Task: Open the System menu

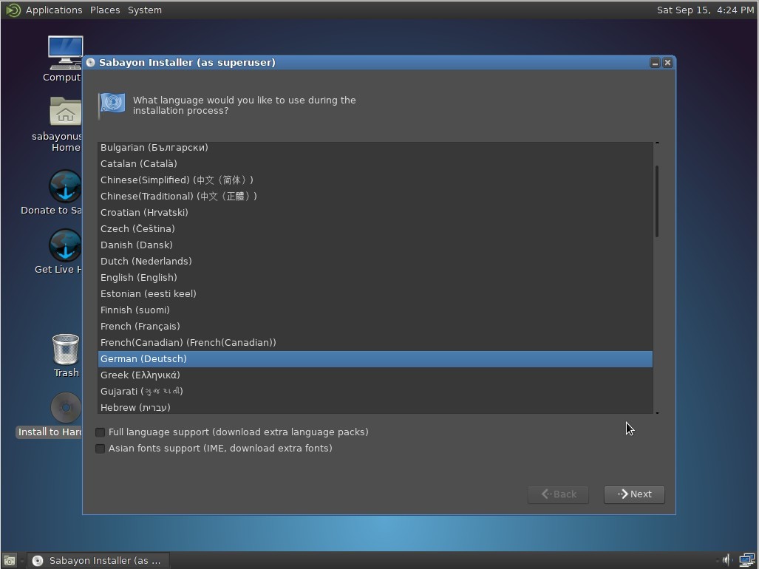Action: pyautogui.click(x=145, y=10)
